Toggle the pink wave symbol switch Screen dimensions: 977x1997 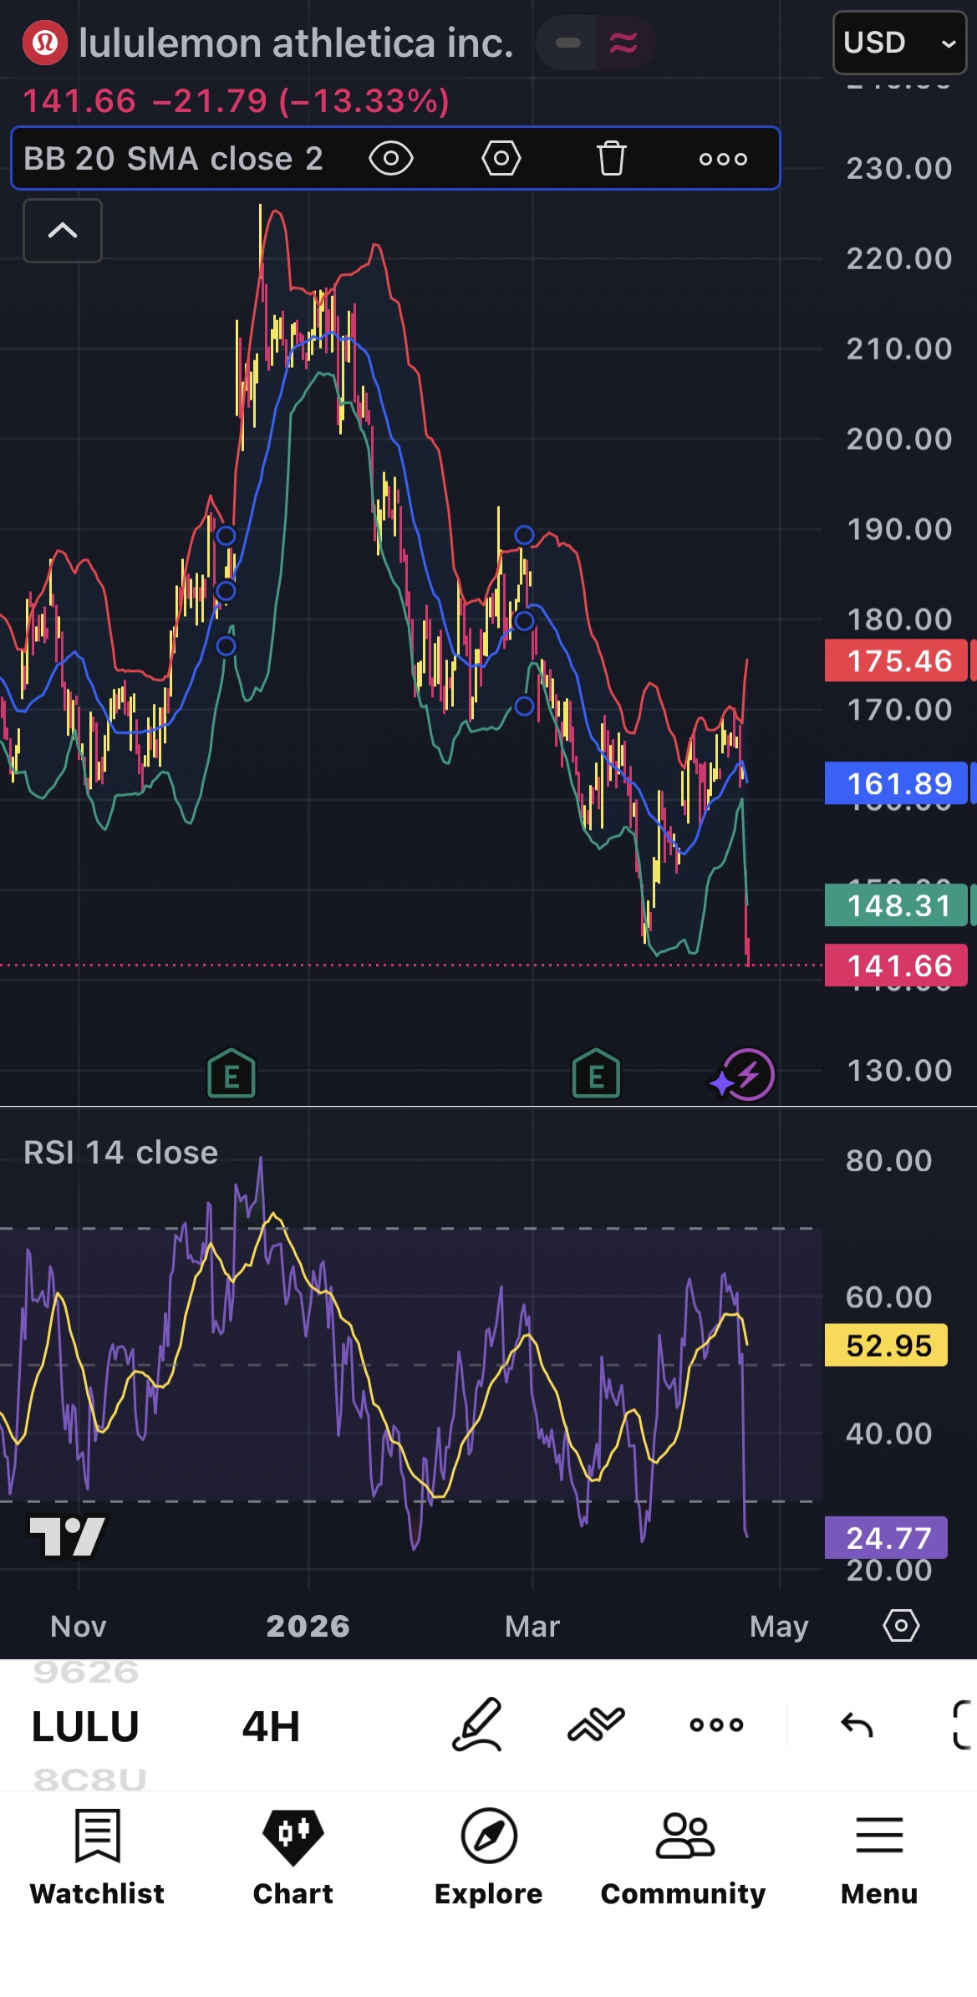pyautogui.click(x=623, y=43)
